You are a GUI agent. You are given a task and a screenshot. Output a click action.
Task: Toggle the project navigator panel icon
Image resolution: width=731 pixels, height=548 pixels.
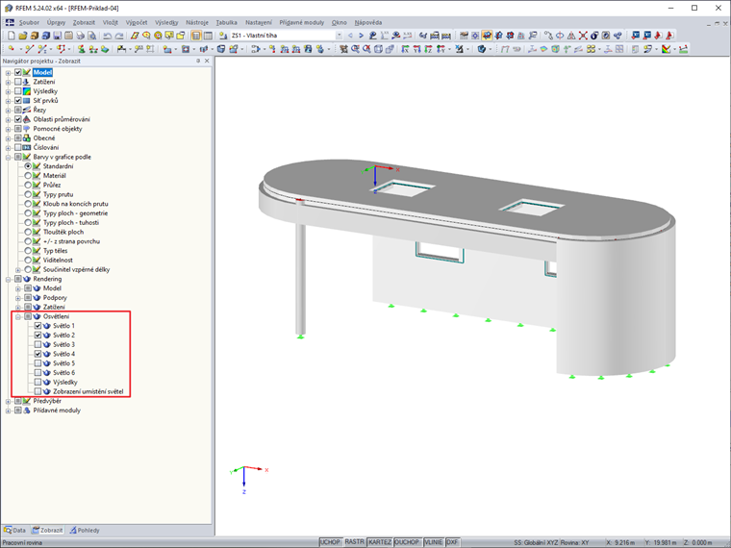[196, 36]
